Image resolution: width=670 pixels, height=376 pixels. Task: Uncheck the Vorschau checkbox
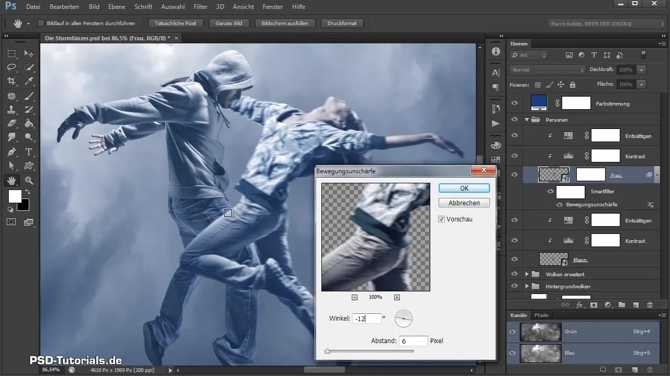coord(442,219)
